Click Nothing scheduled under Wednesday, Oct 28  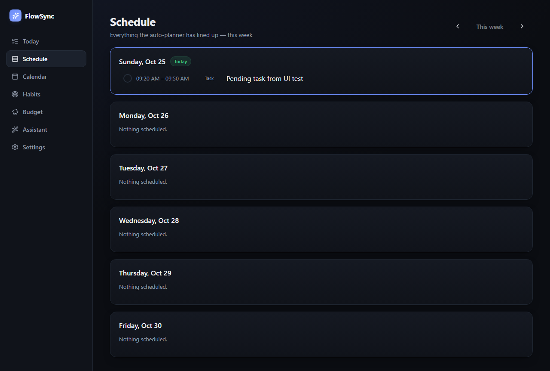[143, 234]
